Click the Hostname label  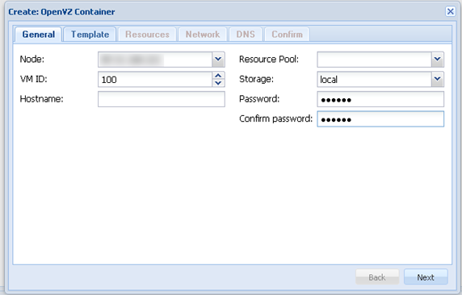point(41,99)
